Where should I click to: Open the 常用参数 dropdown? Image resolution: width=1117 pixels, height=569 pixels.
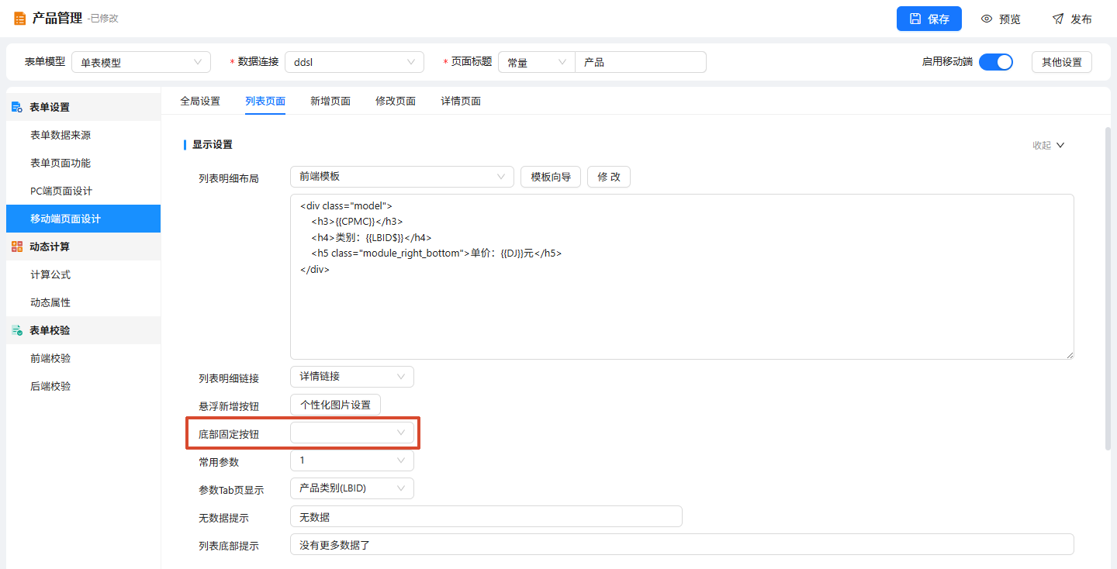click(352, 460)
